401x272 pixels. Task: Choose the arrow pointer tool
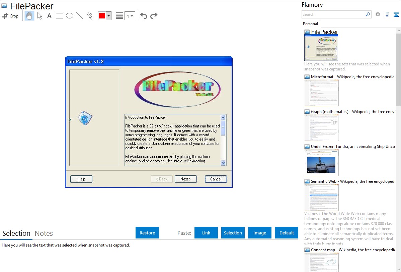[39, 16]
